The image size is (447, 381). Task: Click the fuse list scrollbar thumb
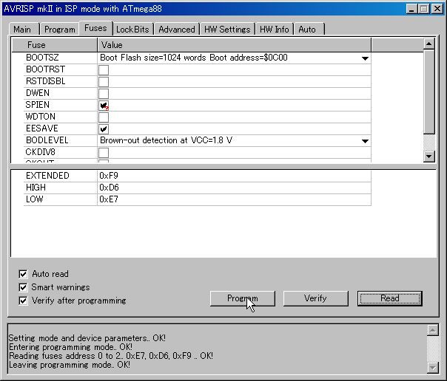(429, 92)
